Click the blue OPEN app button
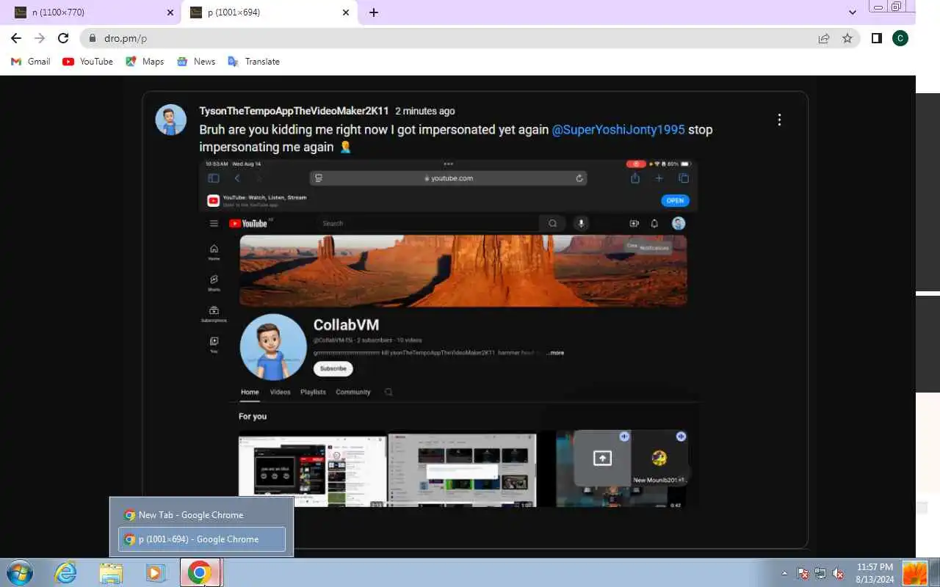 (x=675, y=200)
